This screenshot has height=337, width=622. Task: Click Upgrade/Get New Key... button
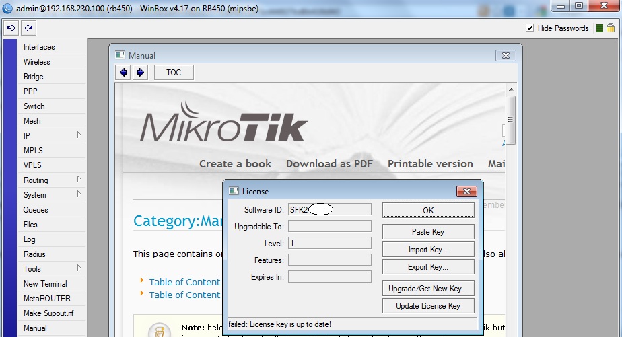pos(428,289)
